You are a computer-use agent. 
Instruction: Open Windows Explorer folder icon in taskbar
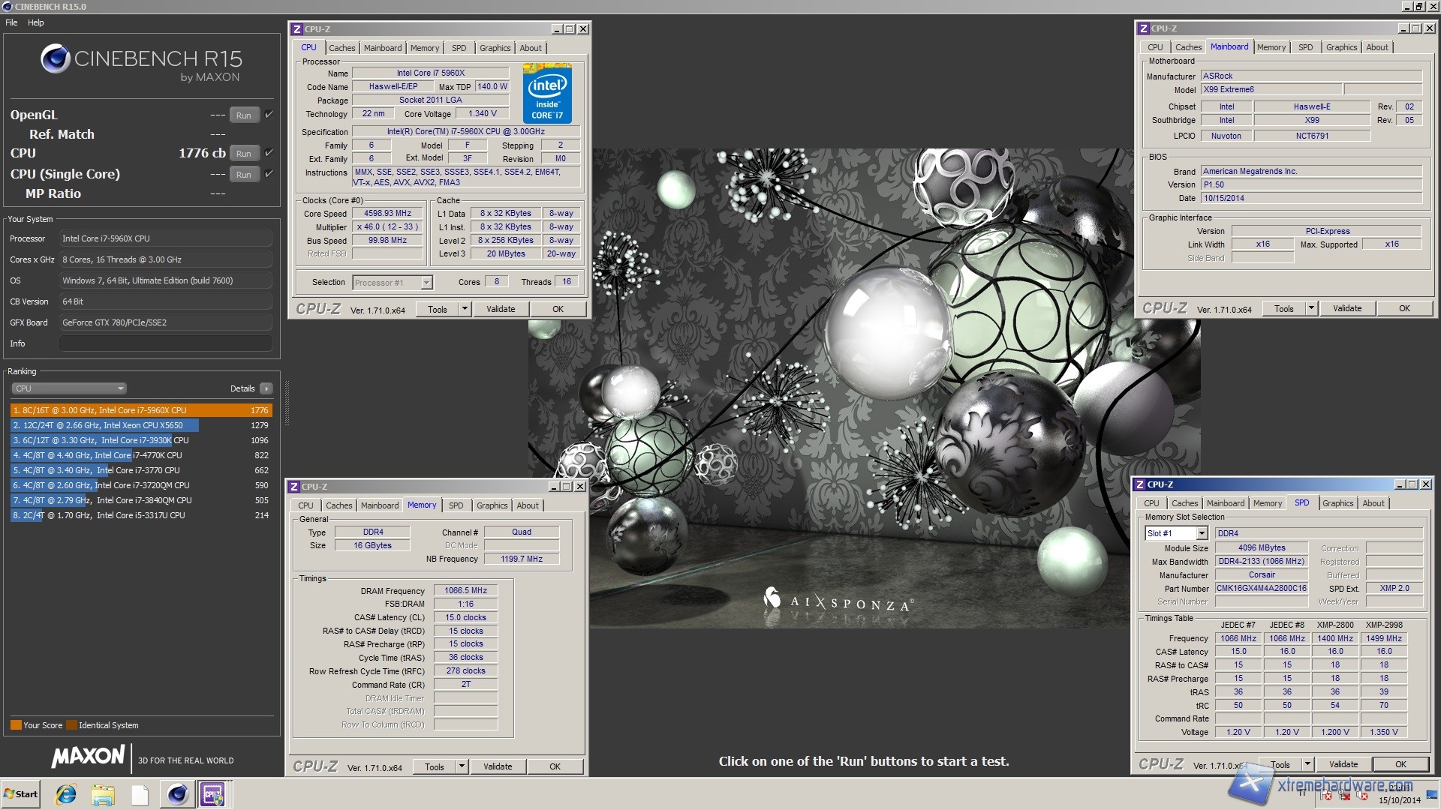point(103,794)
